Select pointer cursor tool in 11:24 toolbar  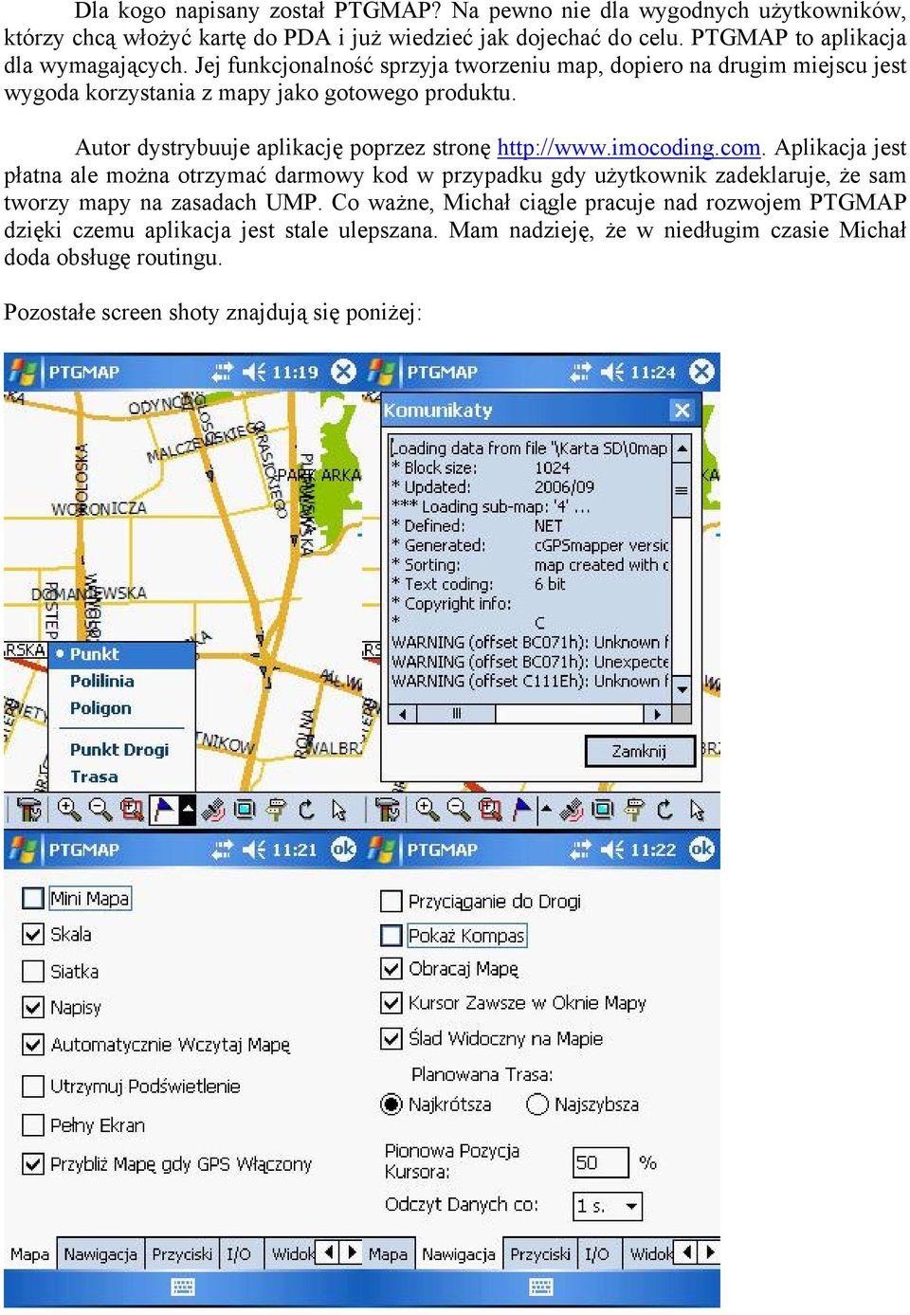coord(697,810)
